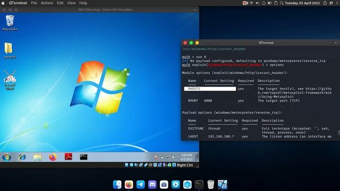
Task: Open the Recycle Bin desktop icon
Action: click(10, 23)
